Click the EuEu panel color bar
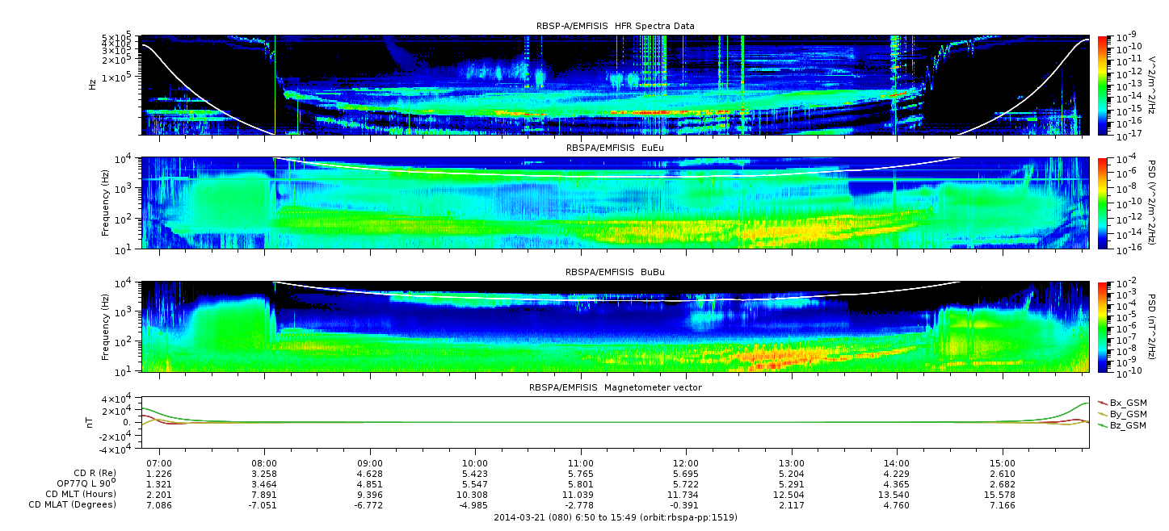Viewport: 1169px width, 531px height. 1104,203
